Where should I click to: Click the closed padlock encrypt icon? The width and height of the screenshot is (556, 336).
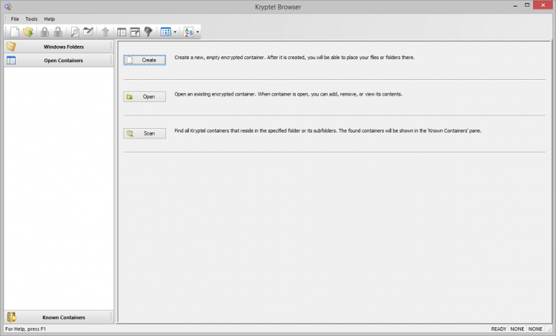pyautogui.click(x=44, y=32)
